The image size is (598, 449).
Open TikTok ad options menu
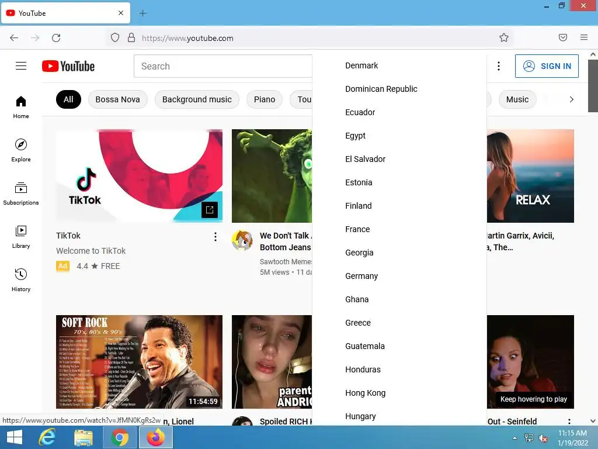click(x=215, y=237)
